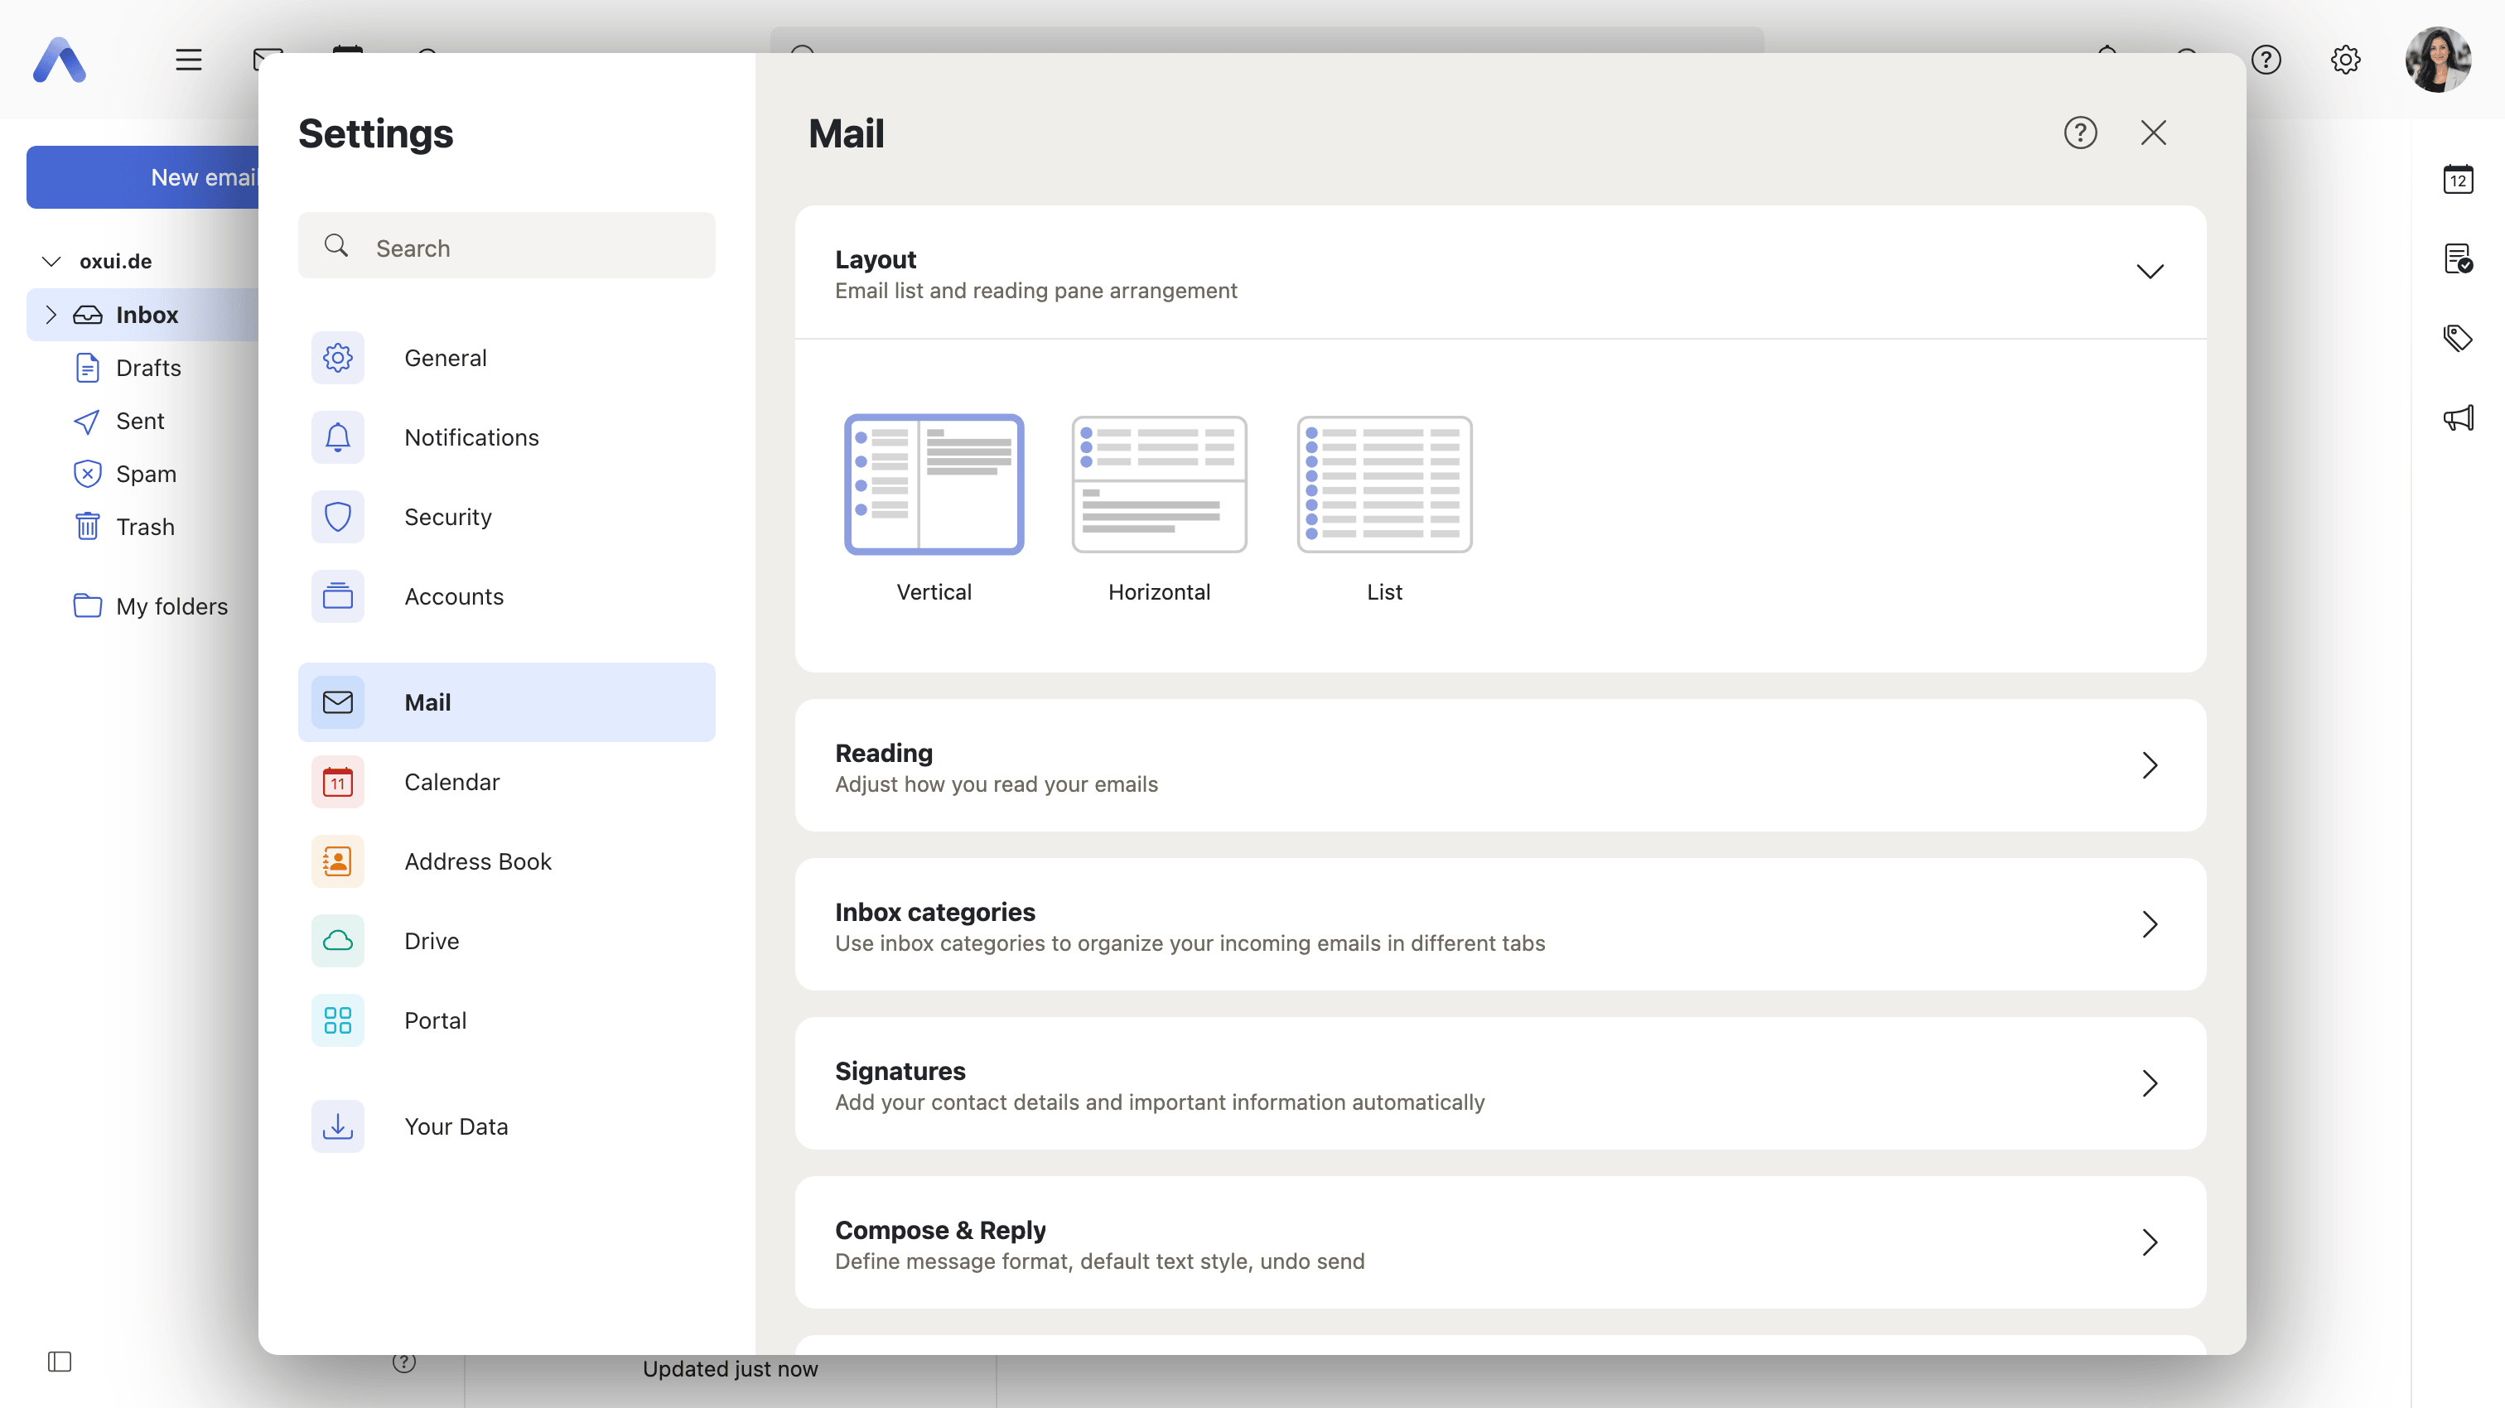Open the Drafts folder
The image size is (2505, 1408).
pyautogui.click(x=147, y=368)
